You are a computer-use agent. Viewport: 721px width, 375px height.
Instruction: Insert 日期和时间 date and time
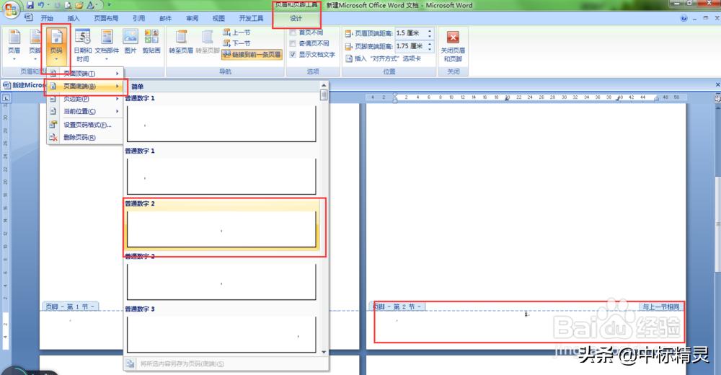point(83,45)
